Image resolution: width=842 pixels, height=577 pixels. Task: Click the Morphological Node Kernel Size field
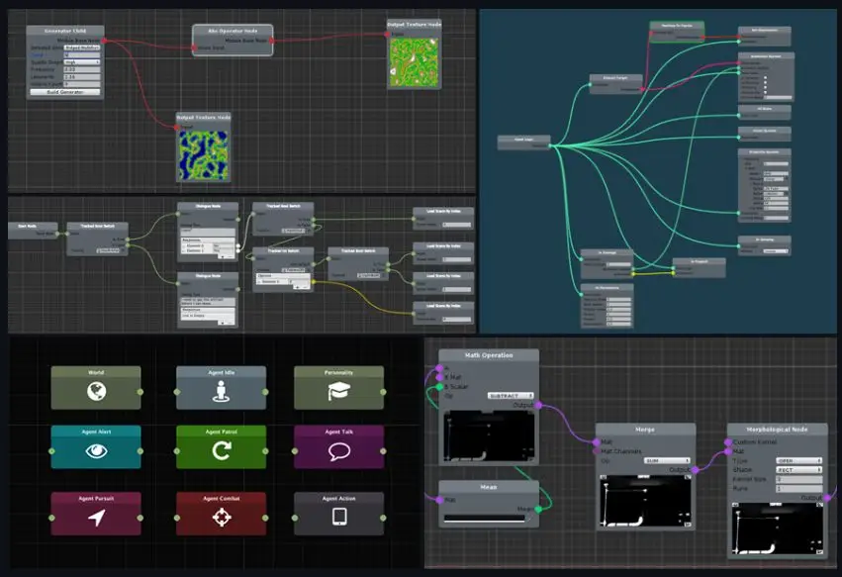799,479
